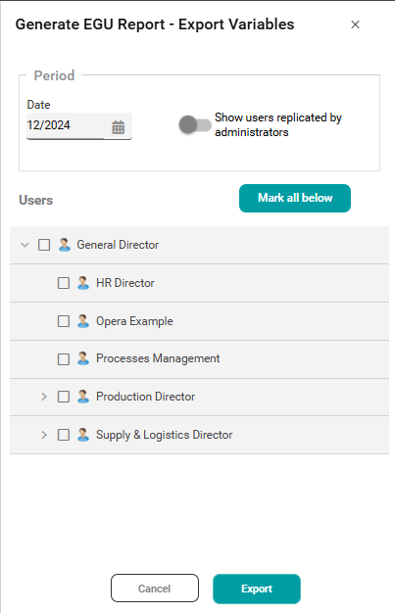Close the Export Variables dialog
Image resolution: width=395 pixels, height=613 pixels.
point(355,24)
